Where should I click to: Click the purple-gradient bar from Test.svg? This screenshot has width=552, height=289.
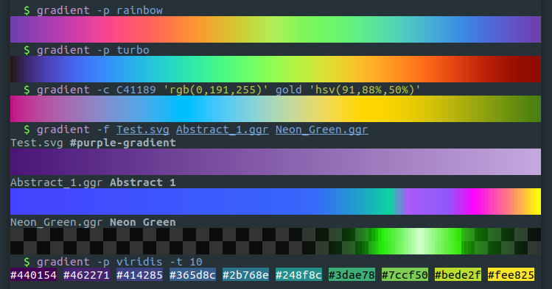coord(276,162)
